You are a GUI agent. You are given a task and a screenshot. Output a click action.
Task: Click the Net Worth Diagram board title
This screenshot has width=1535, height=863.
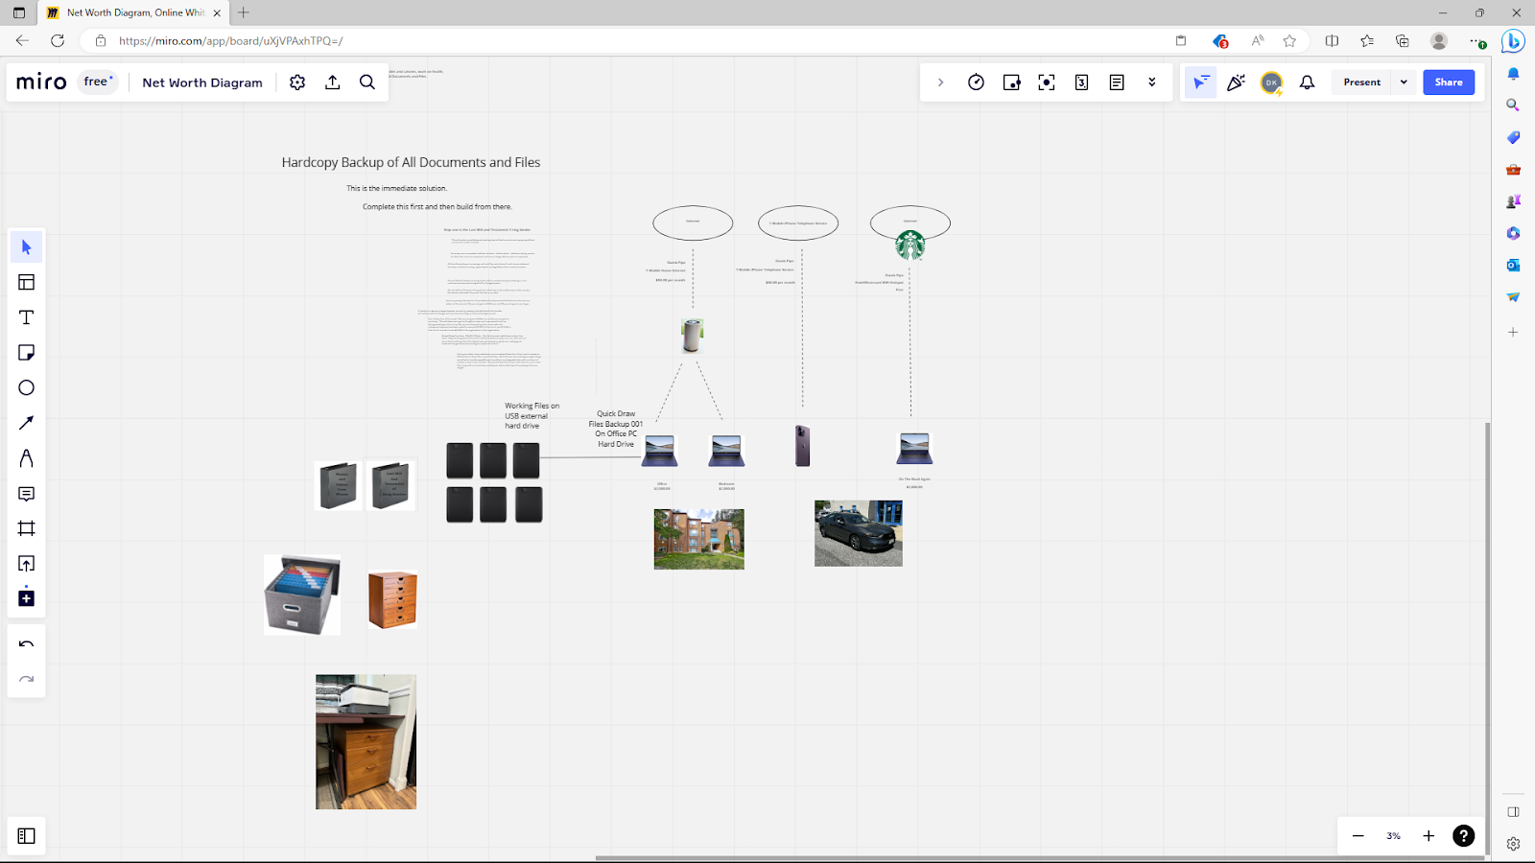point(202,82)
